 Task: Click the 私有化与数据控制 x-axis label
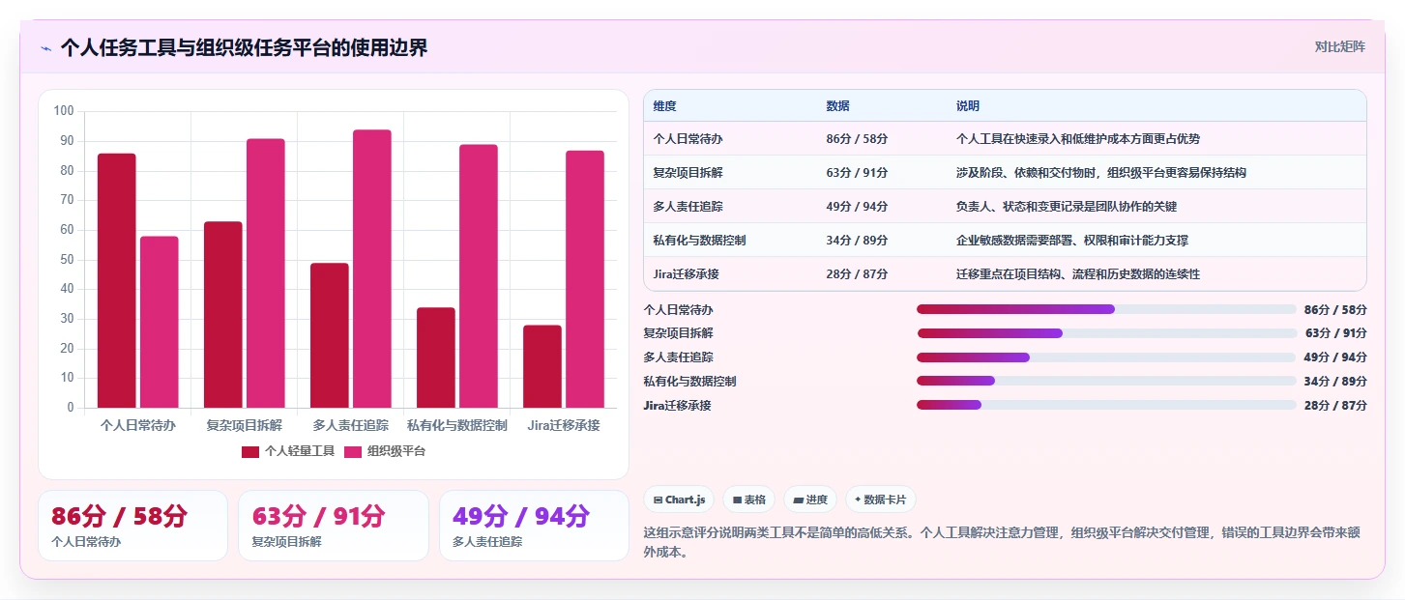tap(457, 425)
